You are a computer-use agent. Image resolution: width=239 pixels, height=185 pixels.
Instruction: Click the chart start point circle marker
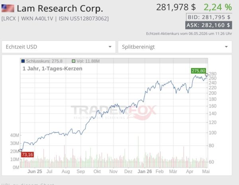coord(20,150)
